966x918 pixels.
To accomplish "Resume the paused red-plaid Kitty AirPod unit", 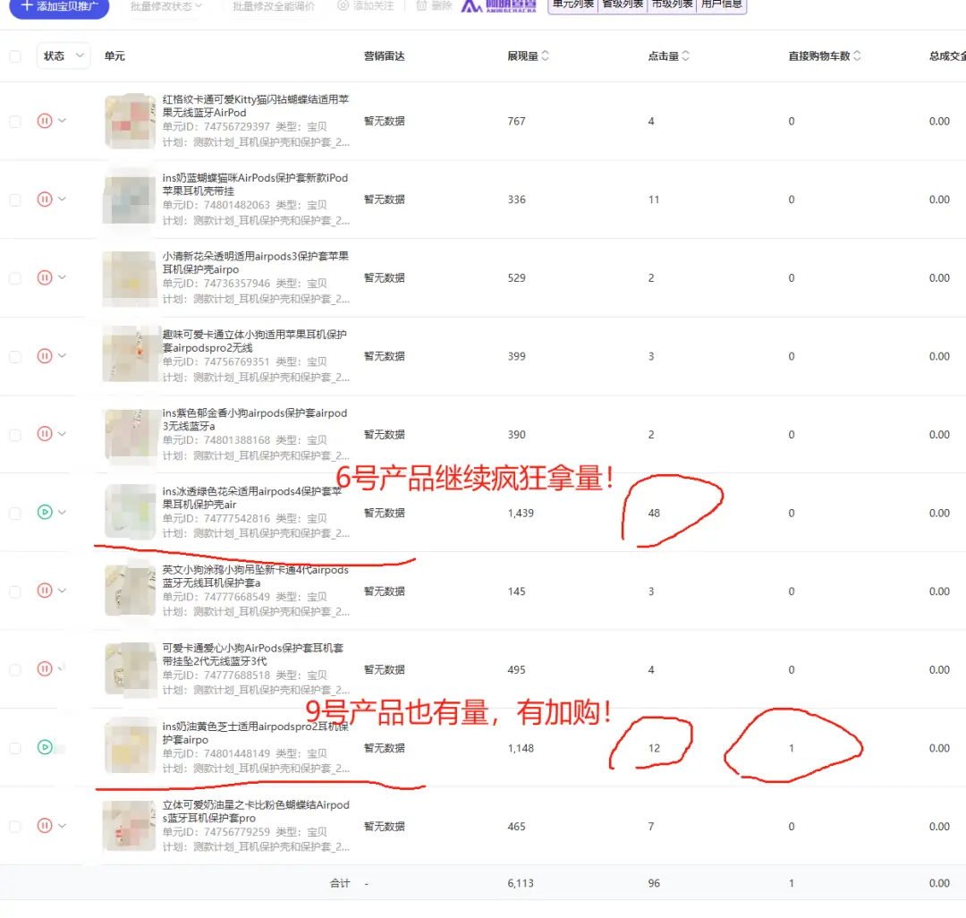I will pyautogui.click(x=45, y=121).
